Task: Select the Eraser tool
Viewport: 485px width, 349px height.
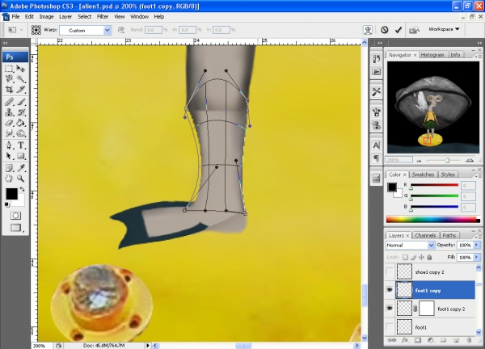Action: [9, 123]
